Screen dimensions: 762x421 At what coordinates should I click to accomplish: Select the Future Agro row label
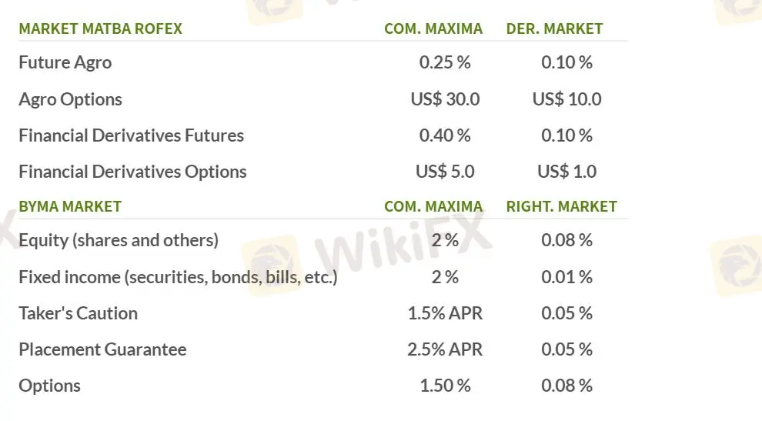[x=65, y=62]
